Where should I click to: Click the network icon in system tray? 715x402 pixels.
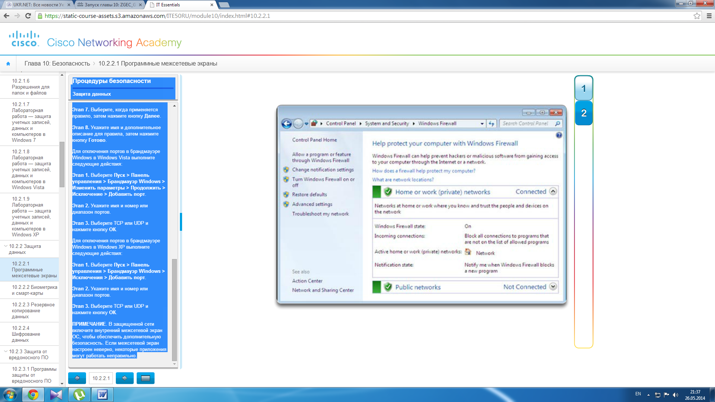(658, 395)
